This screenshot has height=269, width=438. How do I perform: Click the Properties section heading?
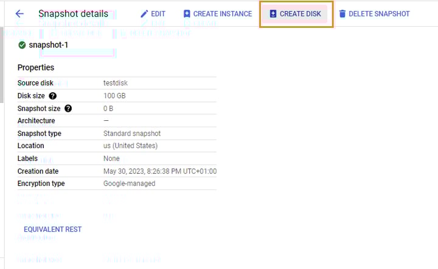pyautogui.click(x=36, y=67)
